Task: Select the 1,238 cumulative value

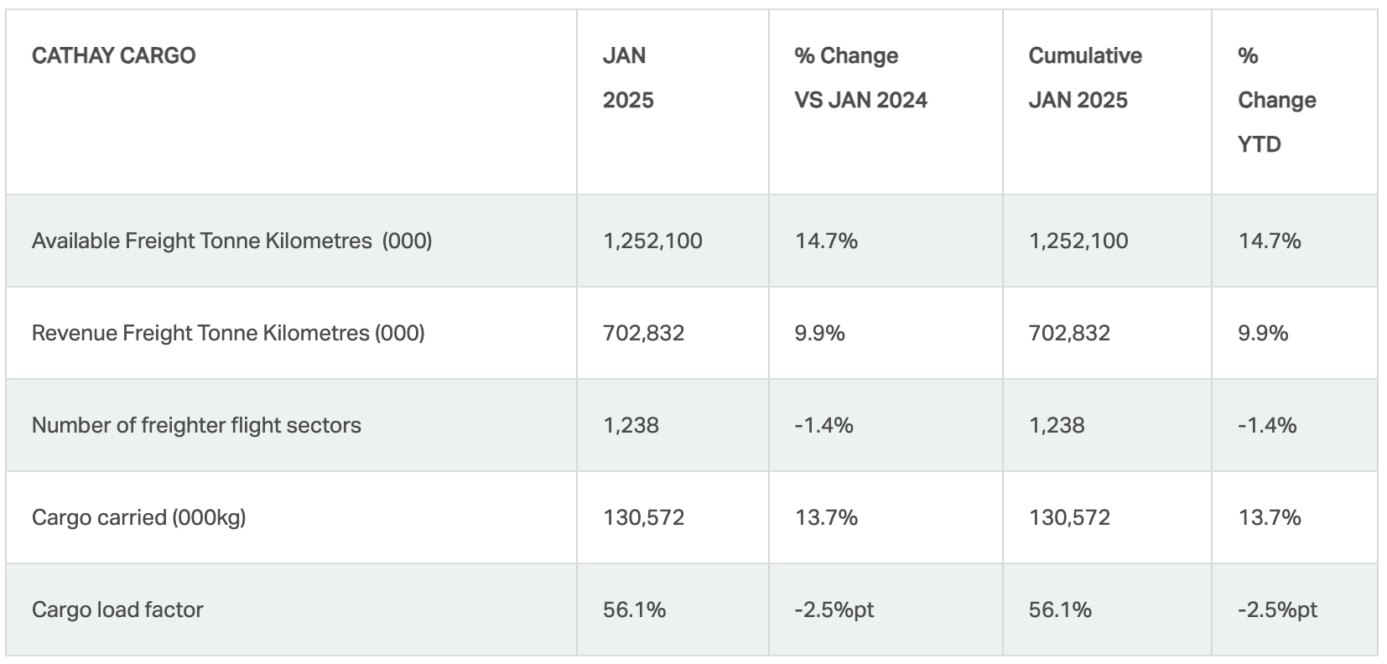Action: (1057, 426)
